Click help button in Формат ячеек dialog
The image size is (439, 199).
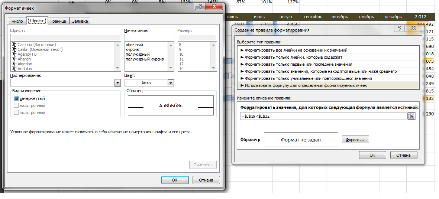(x=200, y=7)
